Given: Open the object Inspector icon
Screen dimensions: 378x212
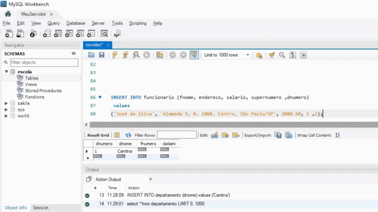Looking at the screenshot, I should point(33,33).
